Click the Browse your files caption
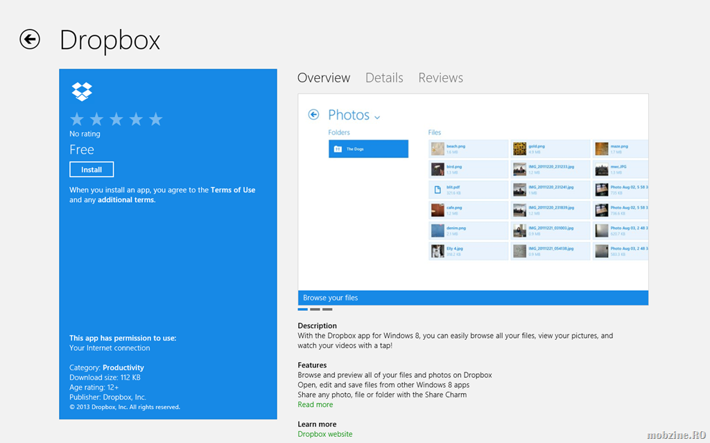The height and width of the screenshot is (443, 710). click(x=331, y=298)
